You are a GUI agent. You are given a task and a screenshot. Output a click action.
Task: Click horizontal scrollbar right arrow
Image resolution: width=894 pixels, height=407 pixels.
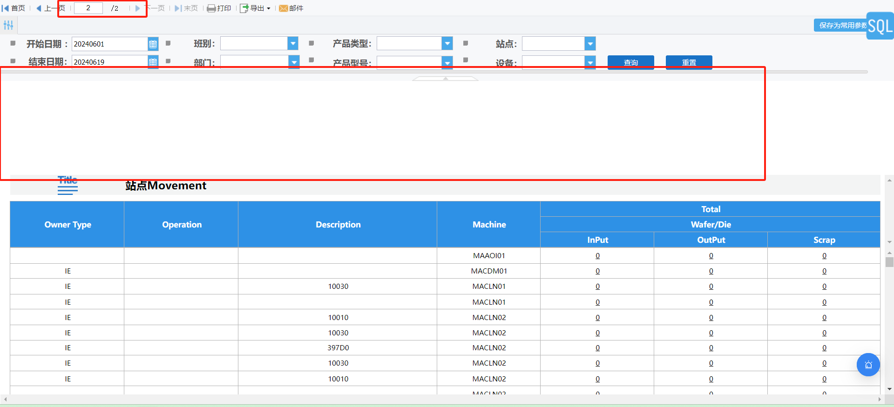[x=880, y=399]
